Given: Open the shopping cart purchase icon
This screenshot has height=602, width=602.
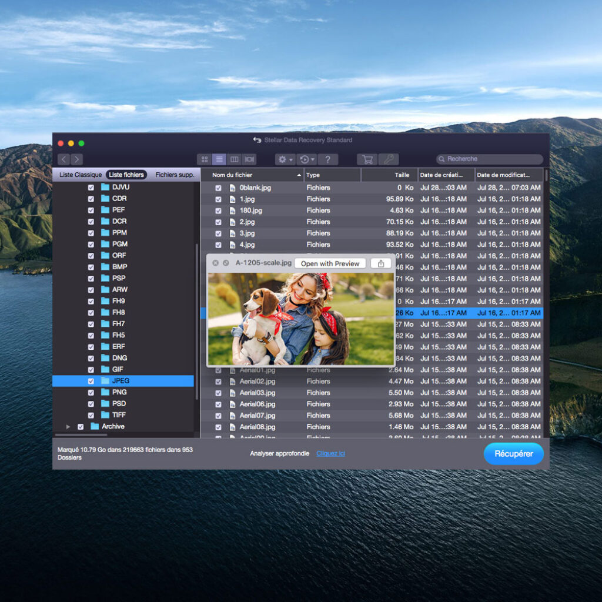Looking at the screenshot, I should pyautogui.click(x=367, y=159).
